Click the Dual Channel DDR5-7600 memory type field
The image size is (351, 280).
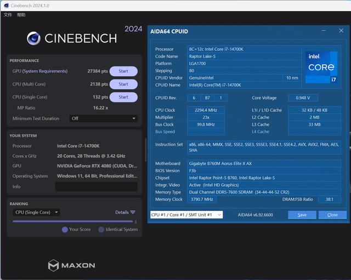tap(264, 192)
